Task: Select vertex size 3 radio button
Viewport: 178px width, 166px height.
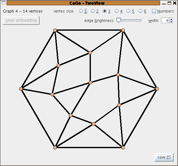Action: pyautogui.click(x=105, y=11)
